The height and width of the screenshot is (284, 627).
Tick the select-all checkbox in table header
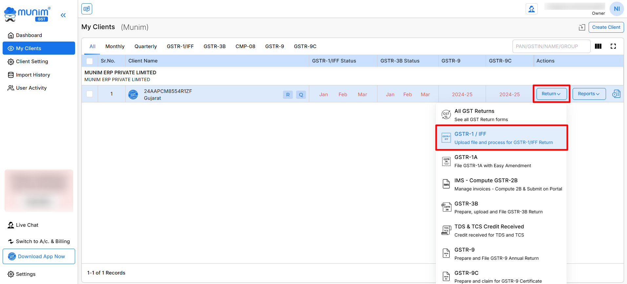tap(90, 61)
